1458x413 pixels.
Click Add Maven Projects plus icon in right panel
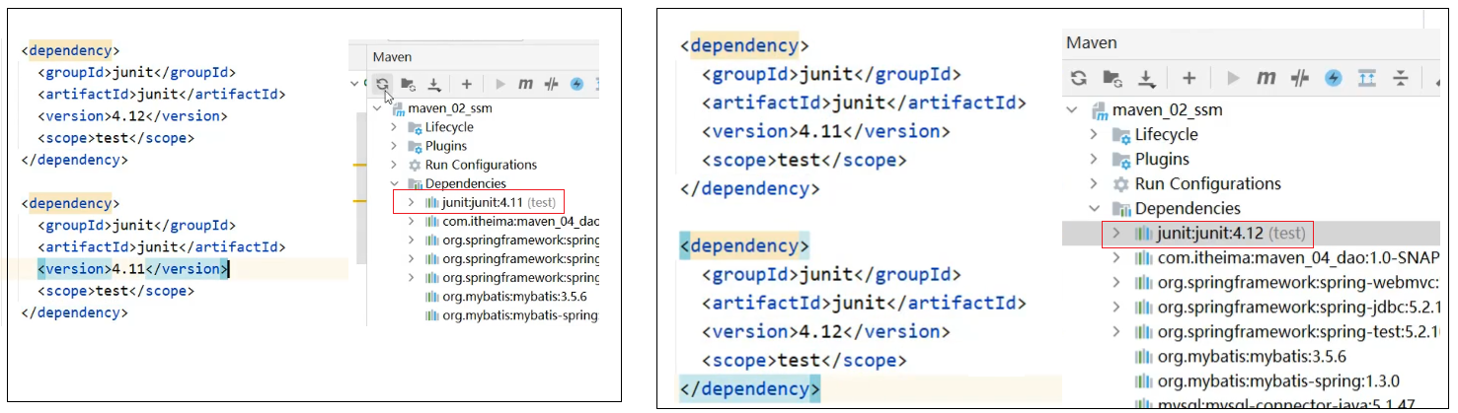click(x=1189, y=78)
